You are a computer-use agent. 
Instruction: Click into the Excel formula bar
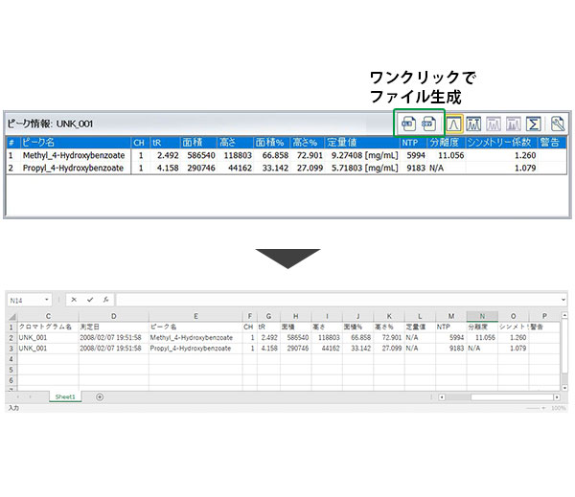point(337,300)
